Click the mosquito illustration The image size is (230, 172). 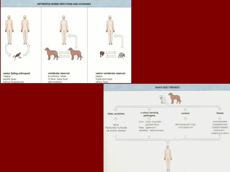[x=17, y=56]
